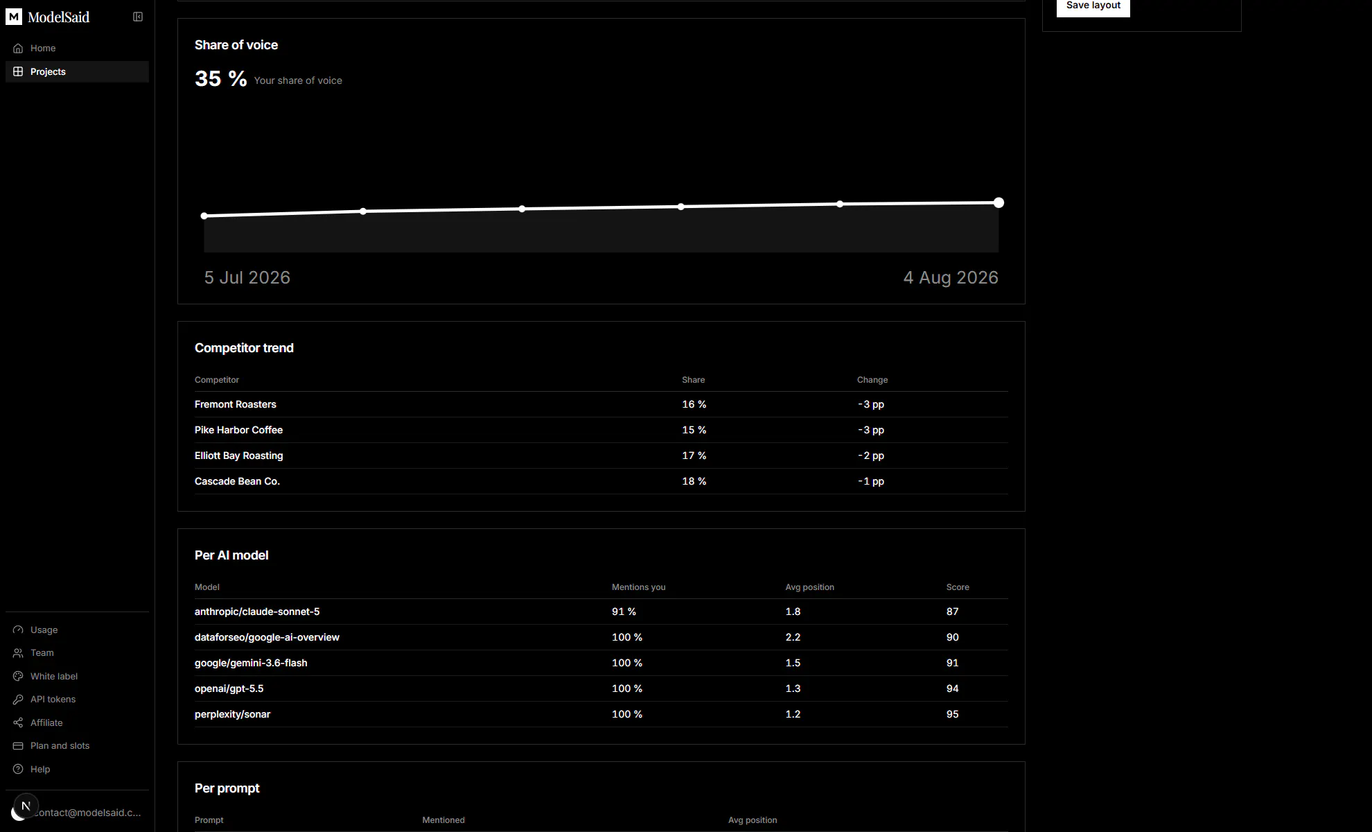Click perplexity/sonar's score of 95
Image resolution: width=1372 pixels, height=832 pixels.
point(953,714)
